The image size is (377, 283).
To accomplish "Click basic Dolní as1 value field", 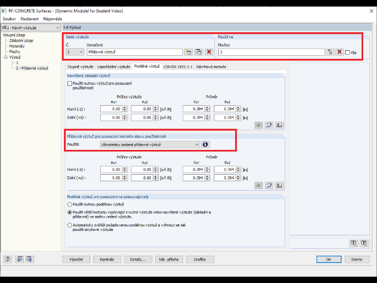I will click(111, 118).
